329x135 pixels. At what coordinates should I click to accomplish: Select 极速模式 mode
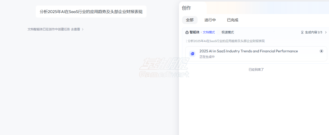228,32
